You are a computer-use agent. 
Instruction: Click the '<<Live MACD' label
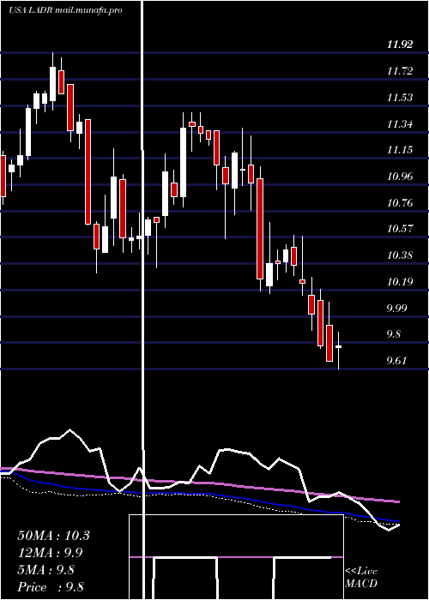pos(361,578)
